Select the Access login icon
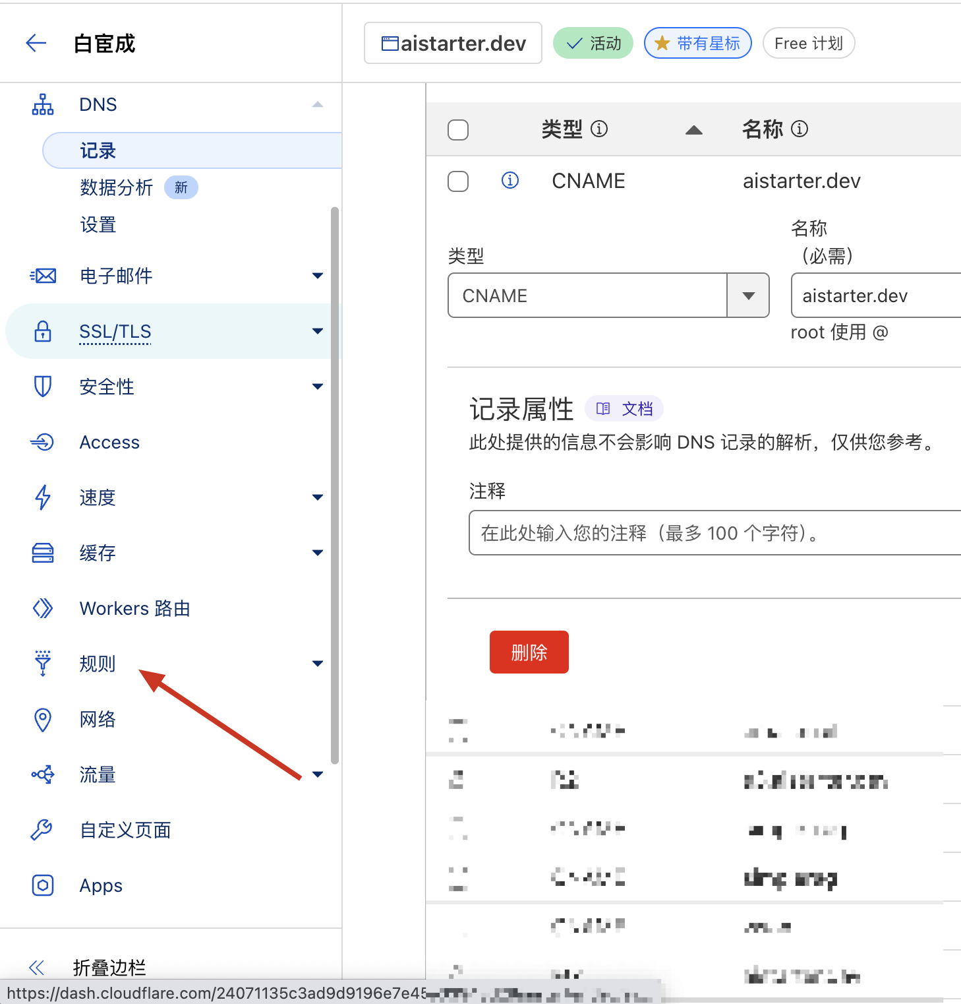The width and height of the screenshot is (961, 1004). 42,442
